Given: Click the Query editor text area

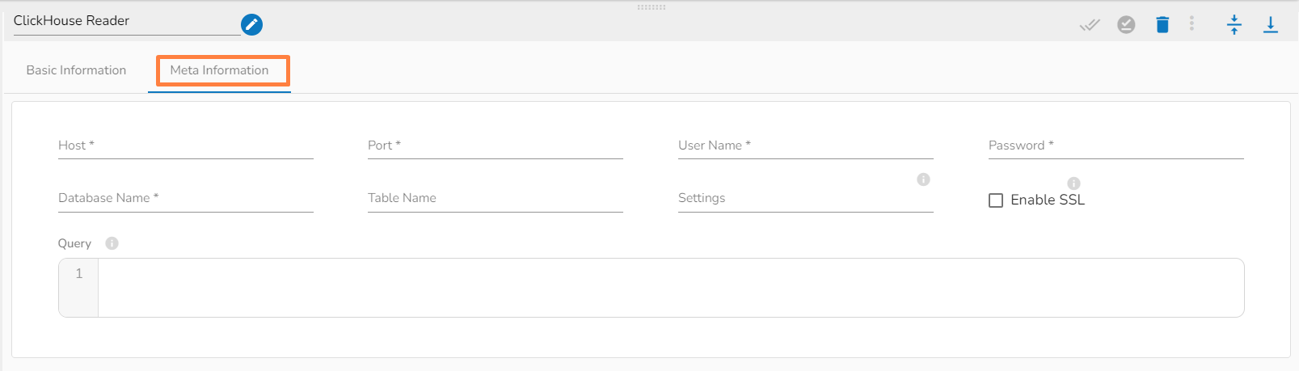Looking at the screenshot, I should 670,287.
